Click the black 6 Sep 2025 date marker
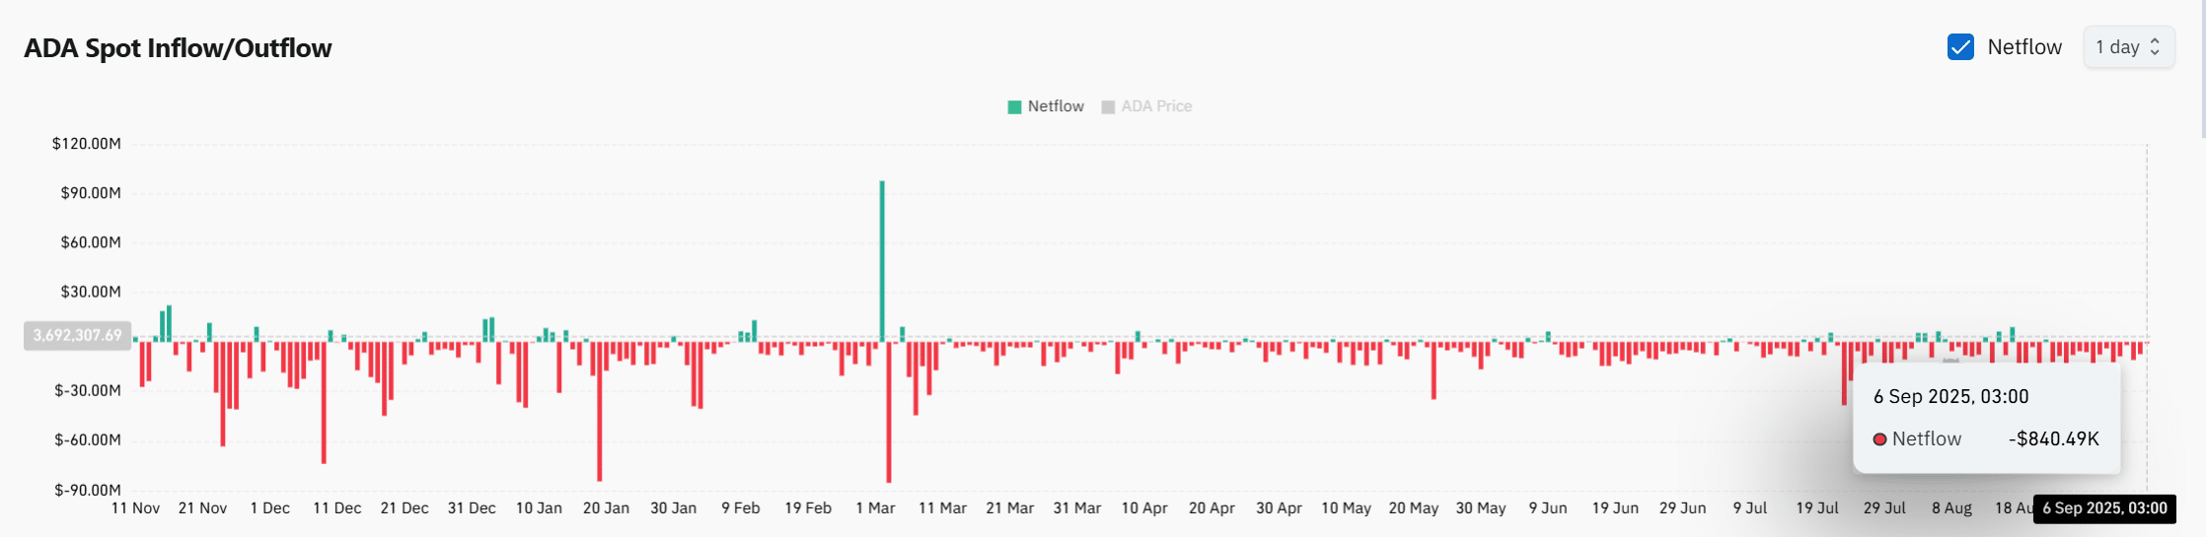The height and width of the screenshot is (537, 2206). [x=2104, y=508]
